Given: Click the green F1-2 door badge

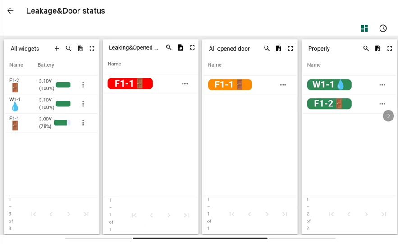Looking at the screenshot, I should (x=329, y=104).
